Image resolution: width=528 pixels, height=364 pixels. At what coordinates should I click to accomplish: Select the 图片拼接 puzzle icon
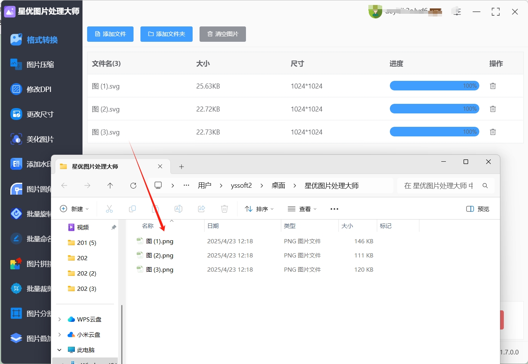pyautogui.click(x=16, y=264)
